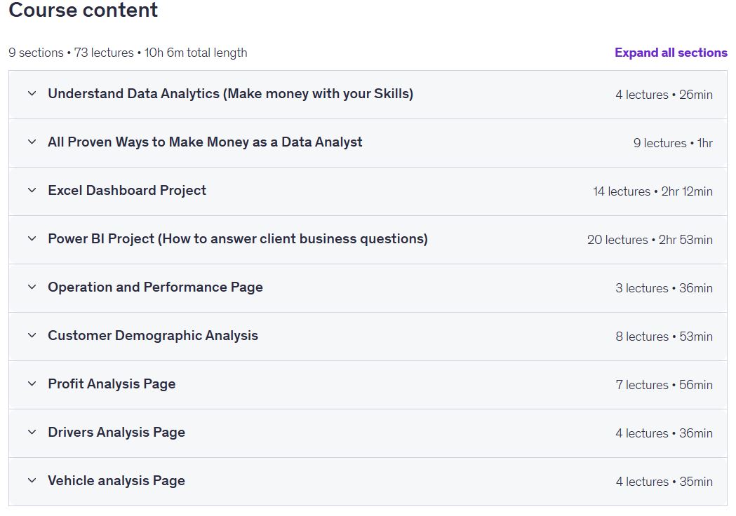The width and height of the screenshot is (736, 516).
Task: Click '20 lectures • 2hr 53min' text
Action: [x=650, y=240]
